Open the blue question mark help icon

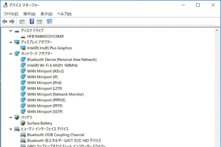click(x=32, y=22)
